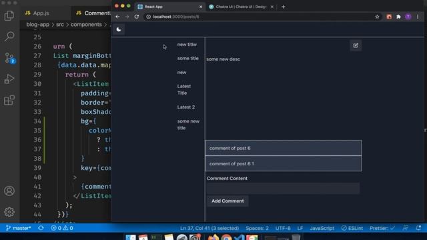This screenshot has height=240, width=427.
Task: Click the master branch in status bar
Action: tap(18, 228)
